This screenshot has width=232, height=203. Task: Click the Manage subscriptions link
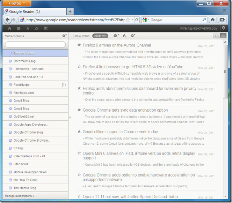[19, 196]
